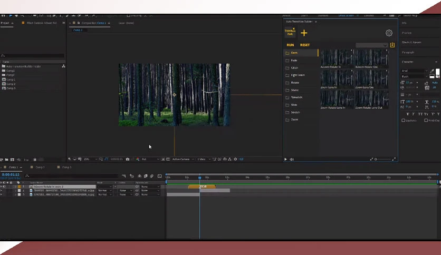Screen dimensions: 441x255
Task: Select Comp 3 in Project panel
Action: pyautogui.click(x=11, y=88)
